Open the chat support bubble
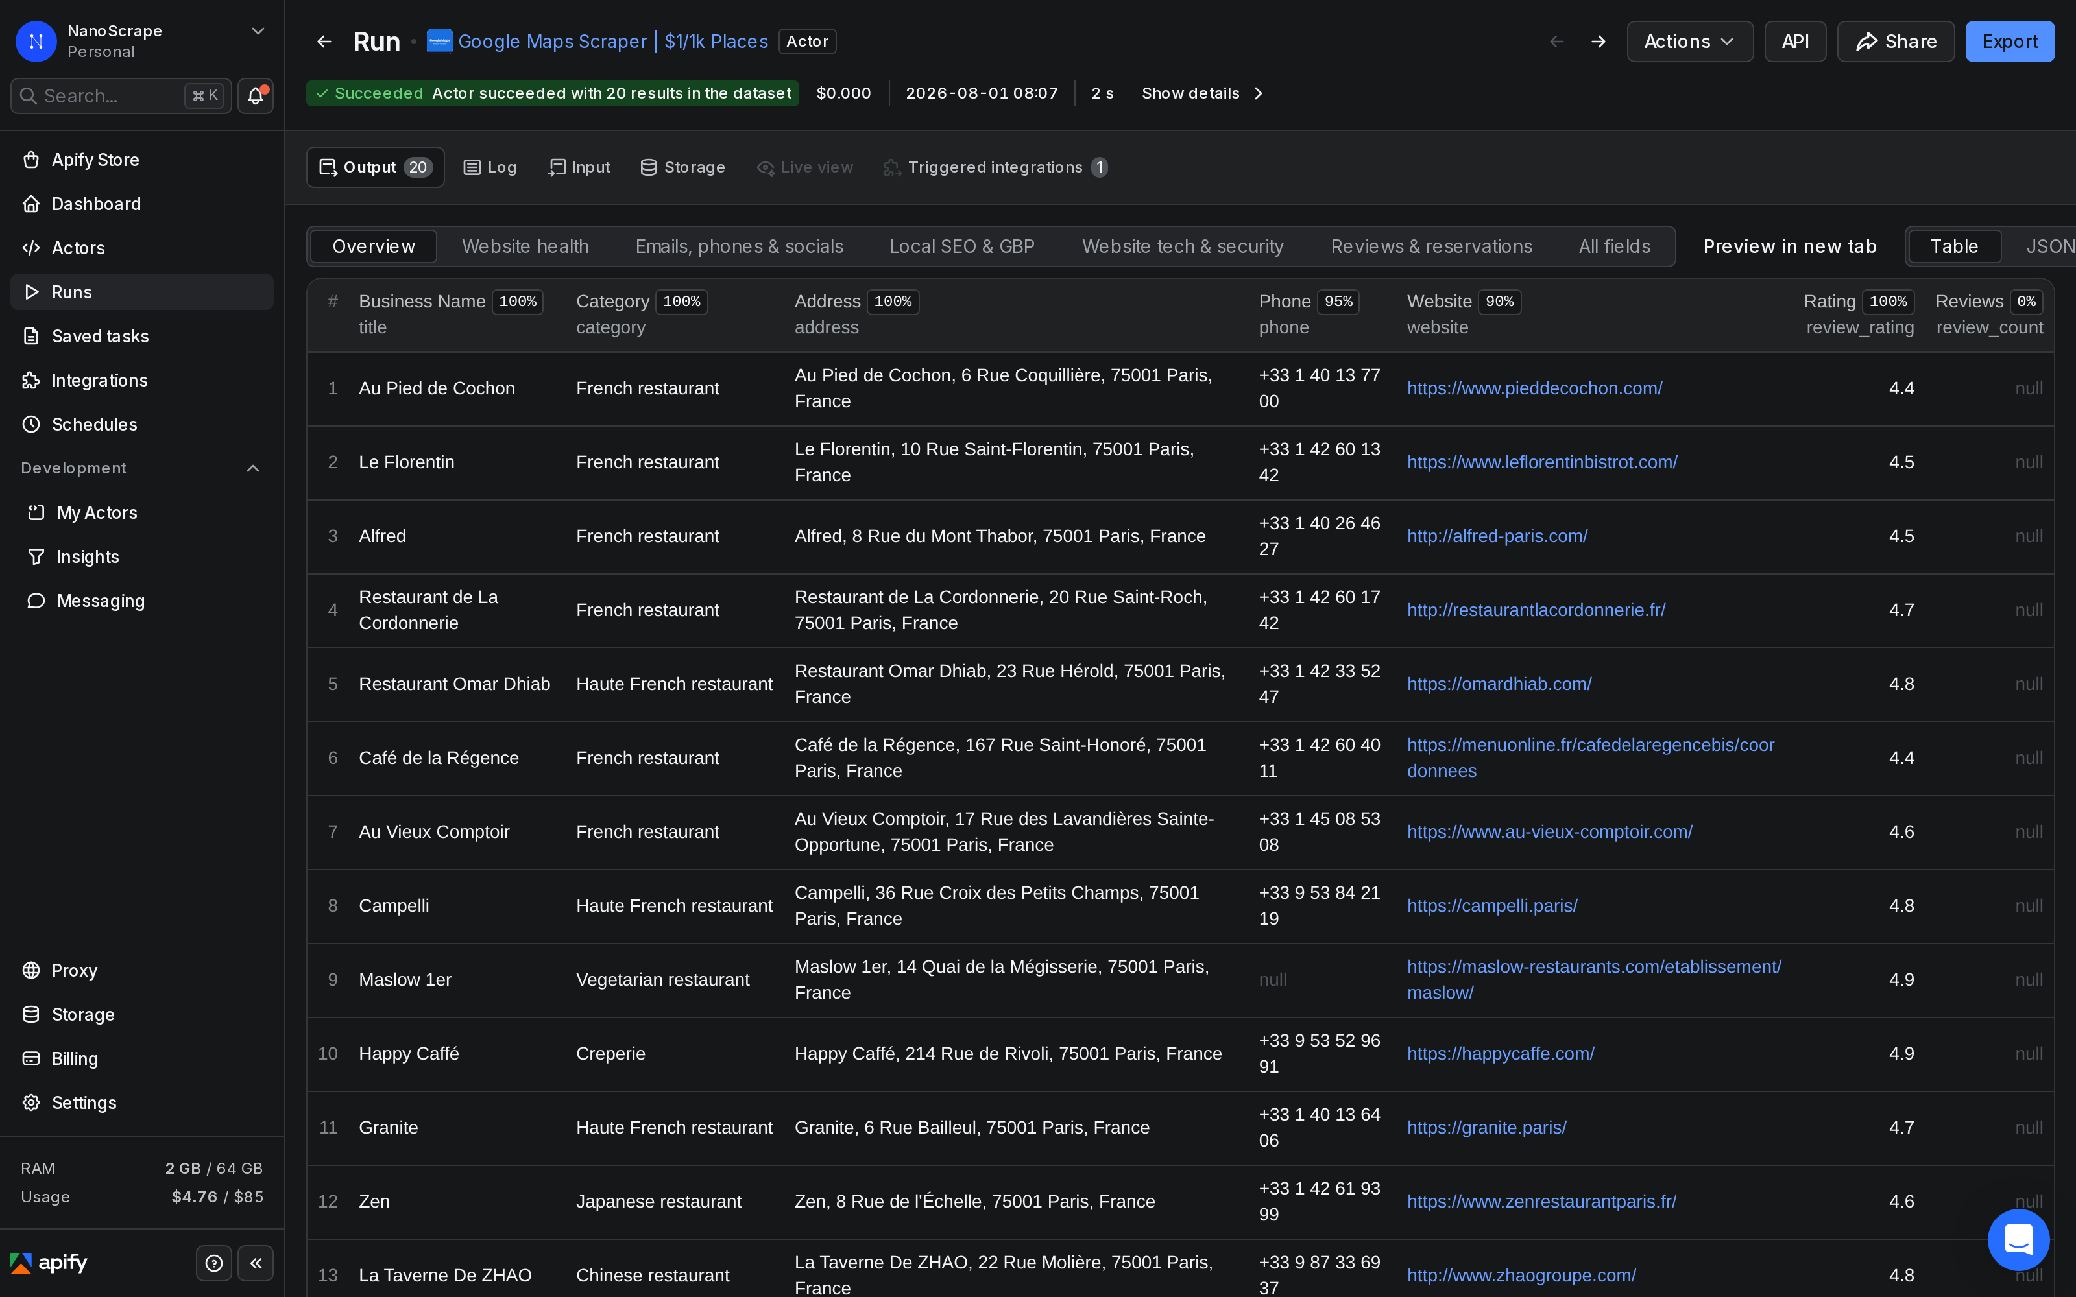This screenshot has width=2076, height=1297. 2018,1239
